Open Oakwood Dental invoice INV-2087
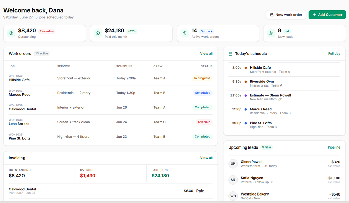The width and height of the screenshot is (349, 203). tap(110, 191)
